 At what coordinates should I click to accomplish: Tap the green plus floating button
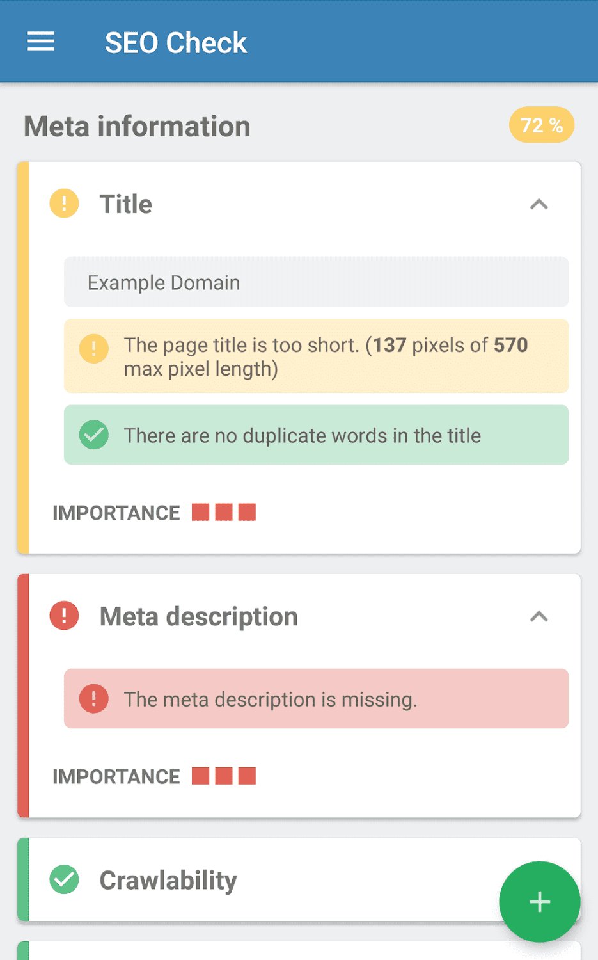point(539,902)
